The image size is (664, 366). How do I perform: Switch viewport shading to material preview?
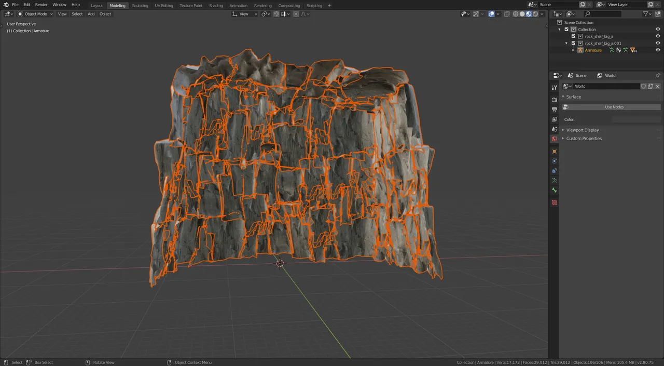(529, 14)
